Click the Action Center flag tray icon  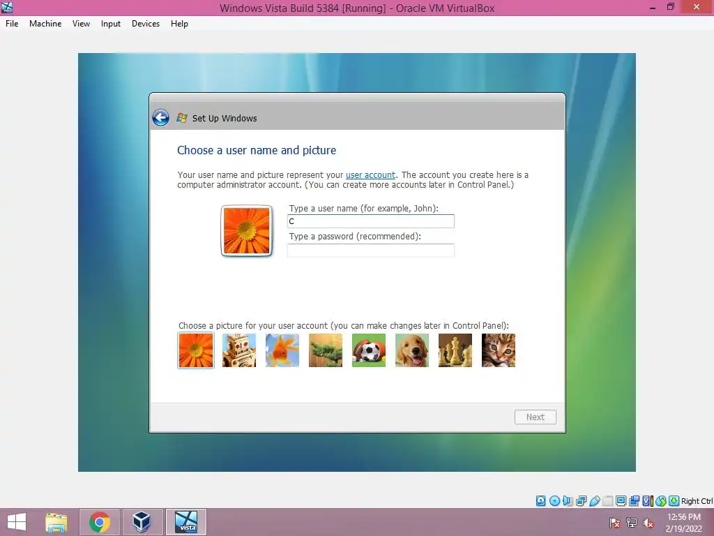pos(615,523)
